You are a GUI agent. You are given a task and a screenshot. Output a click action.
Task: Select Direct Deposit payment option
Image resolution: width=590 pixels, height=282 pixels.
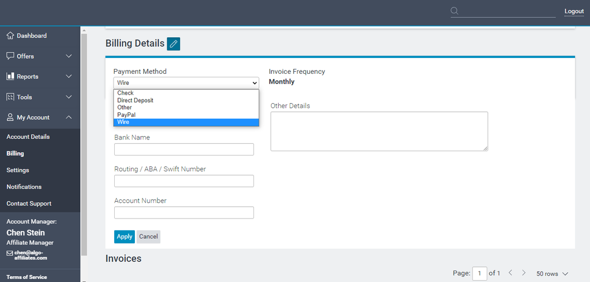click(x=135, y=101)
